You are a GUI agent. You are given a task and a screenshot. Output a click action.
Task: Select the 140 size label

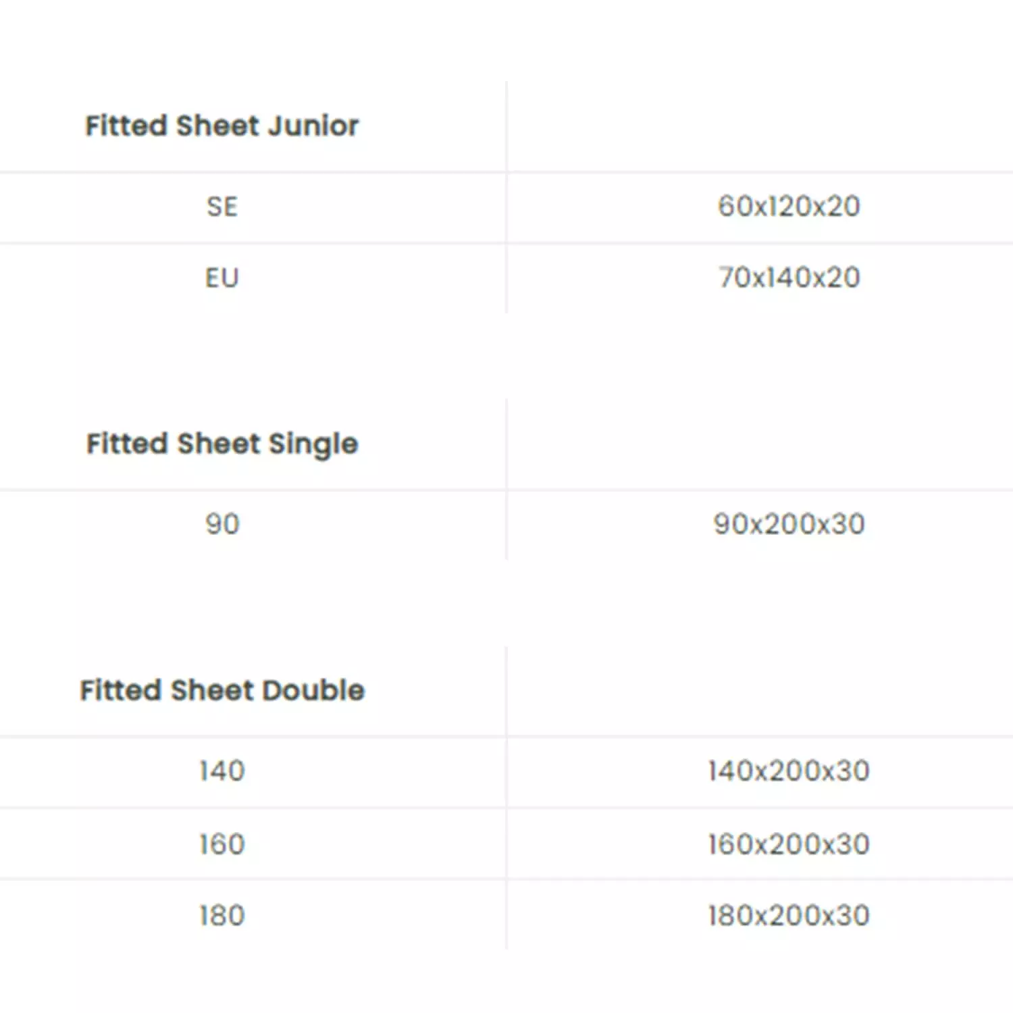click(x=222, y=771)
